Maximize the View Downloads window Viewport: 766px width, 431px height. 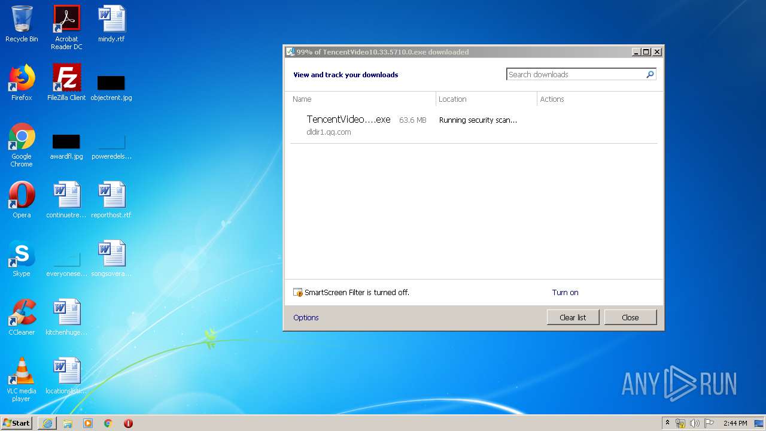pyautogui.click(x=646, y=52)
